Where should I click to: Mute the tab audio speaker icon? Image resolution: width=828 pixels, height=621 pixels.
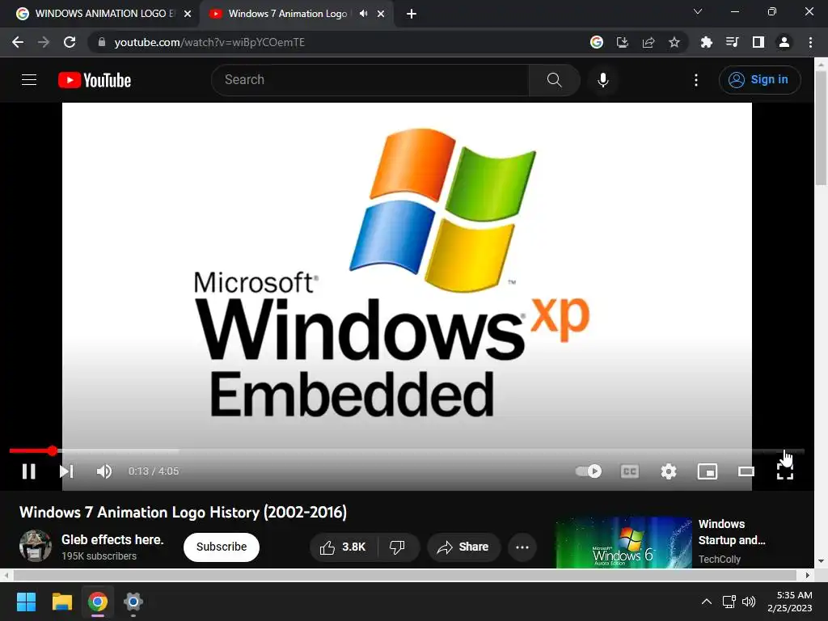pyautogui.click(x=363, y=14)
